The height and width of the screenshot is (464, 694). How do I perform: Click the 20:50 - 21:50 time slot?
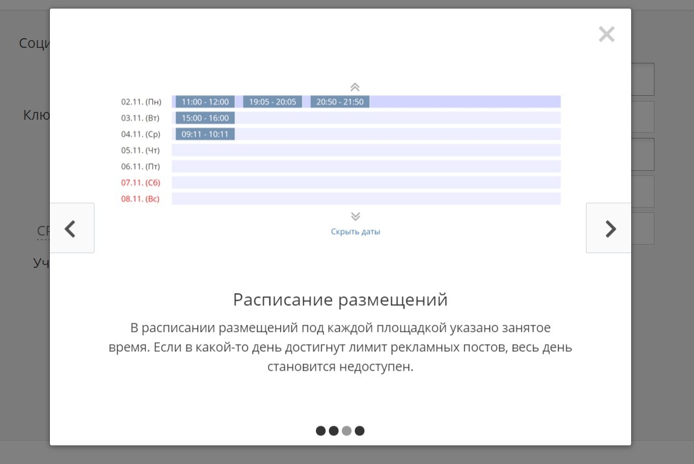(x=340, y=102)
